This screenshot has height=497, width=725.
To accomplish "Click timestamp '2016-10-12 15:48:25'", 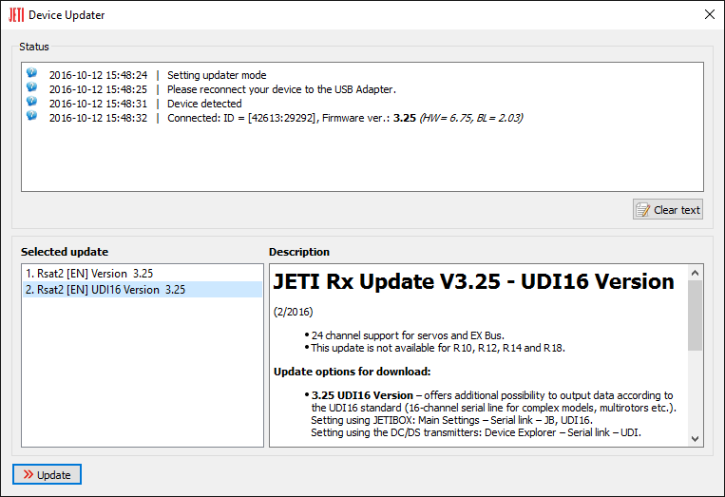I will (x=99, y=89).
